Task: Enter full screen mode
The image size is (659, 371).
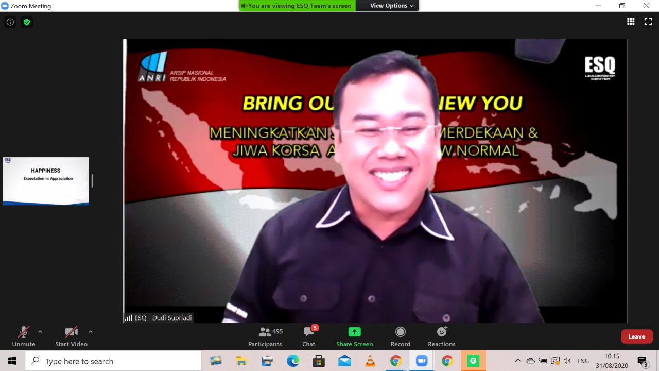Action: (648, 22)
